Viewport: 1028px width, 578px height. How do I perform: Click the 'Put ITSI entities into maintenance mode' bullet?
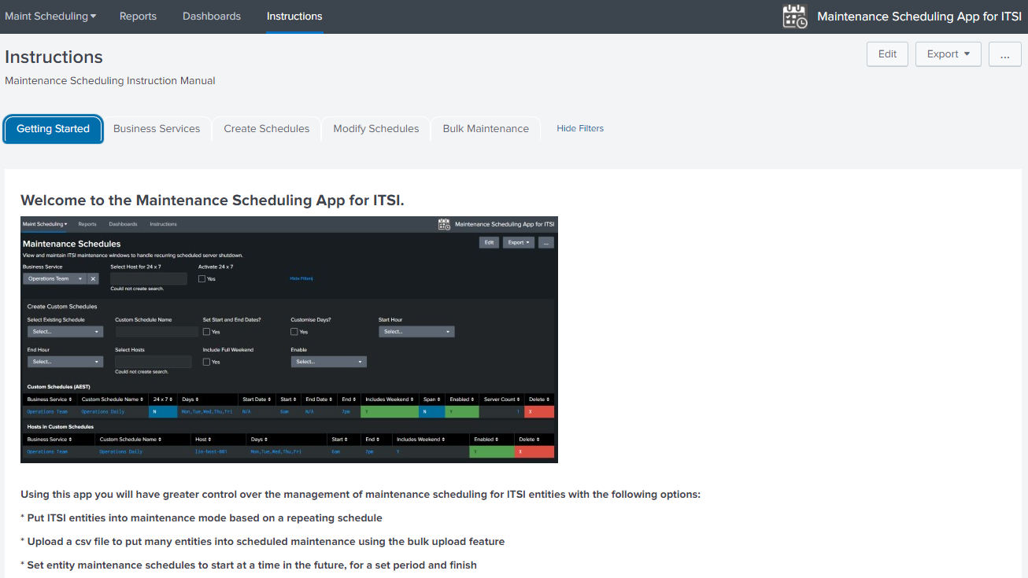(202, 518)
